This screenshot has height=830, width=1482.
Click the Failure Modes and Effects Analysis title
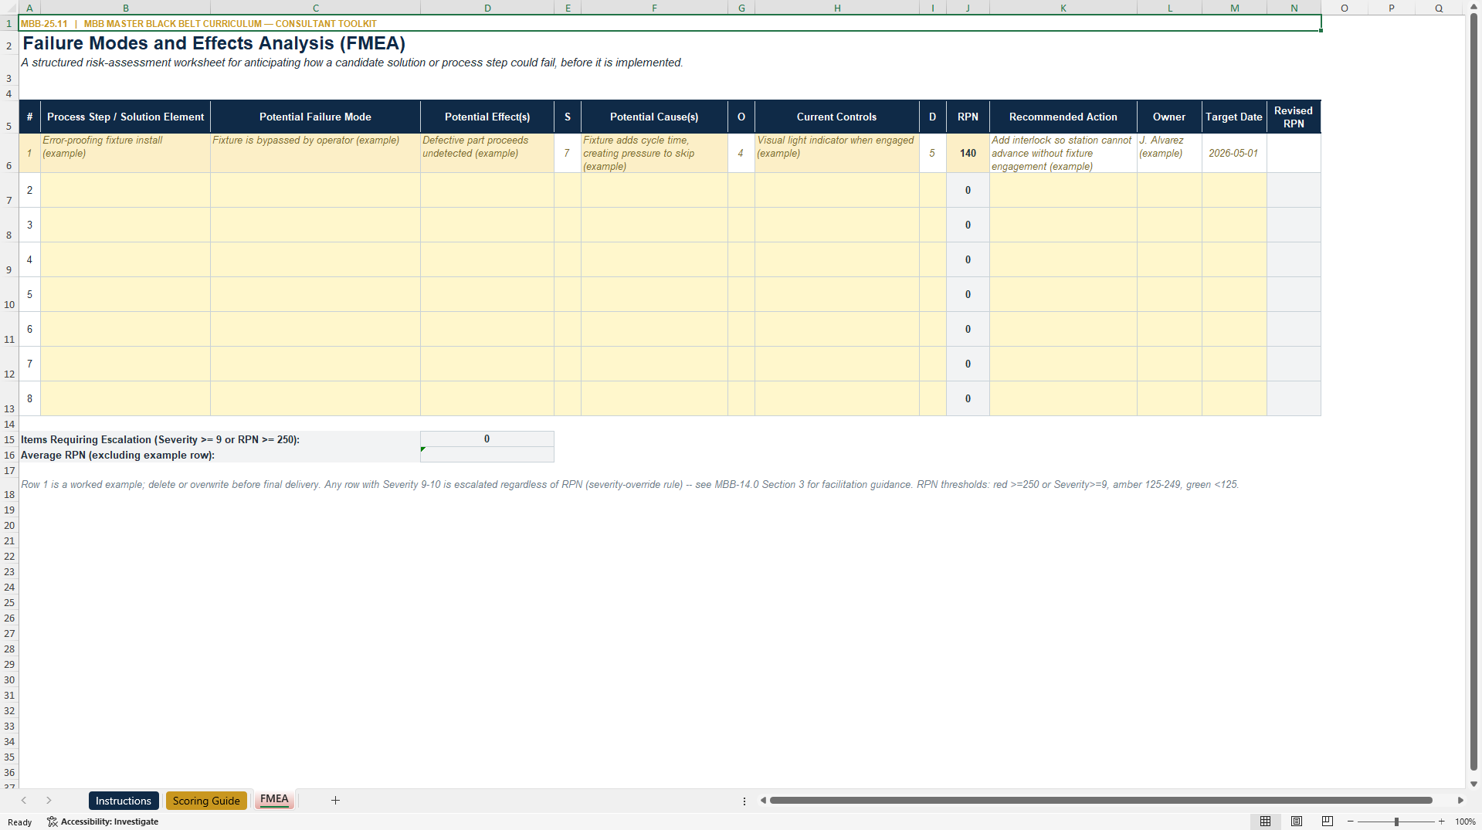[214, 43]
